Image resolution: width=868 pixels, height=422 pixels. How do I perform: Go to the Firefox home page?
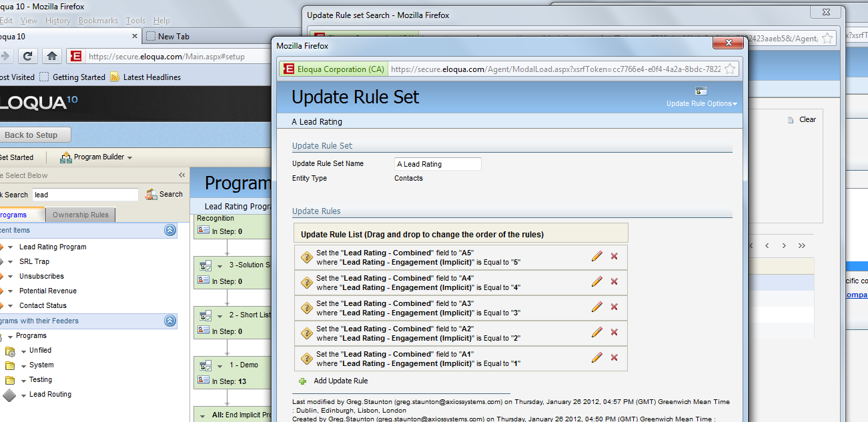52,56
